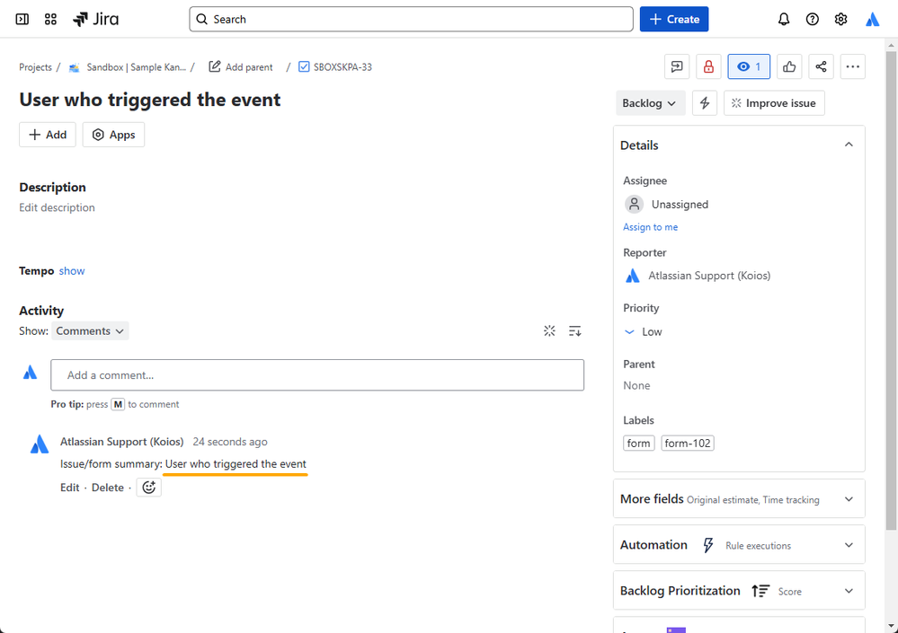Toggle watching with the eye button
Image resolution: width=898 pixels, height=633 pixels.
click(749, 67)
